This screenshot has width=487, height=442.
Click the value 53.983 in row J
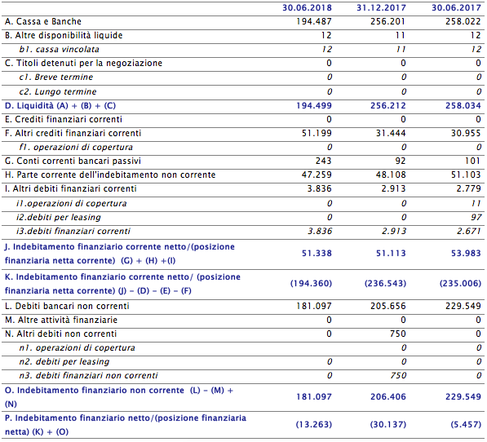[466, 254]
